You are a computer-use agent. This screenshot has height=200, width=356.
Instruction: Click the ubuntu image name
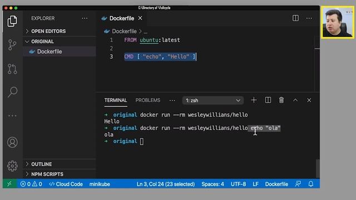click(149, 40)
